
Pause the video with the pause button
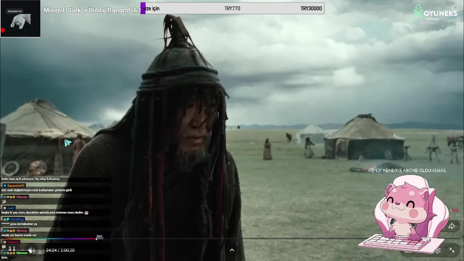click(x=12, y=249)
